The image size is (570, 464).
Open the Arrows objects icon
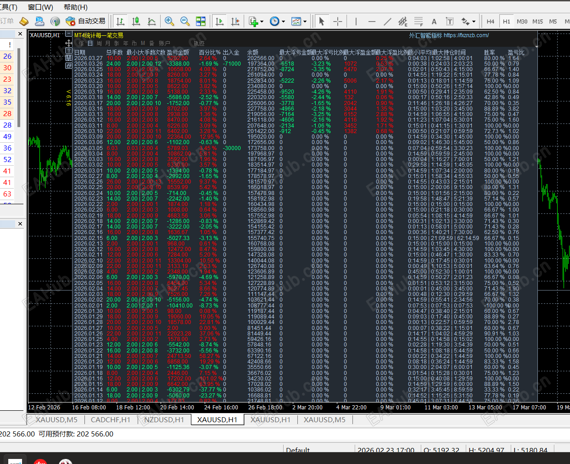[x=465, y=21]
